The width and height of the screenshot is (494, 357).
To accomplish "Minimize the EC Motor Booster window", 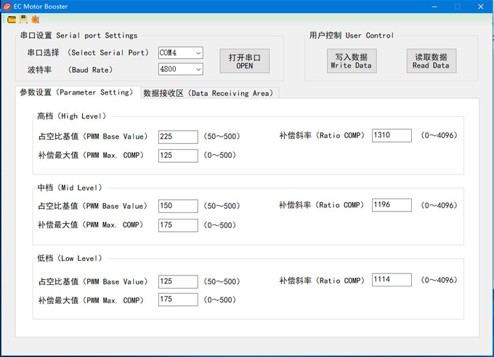I will tap(434, 7).
